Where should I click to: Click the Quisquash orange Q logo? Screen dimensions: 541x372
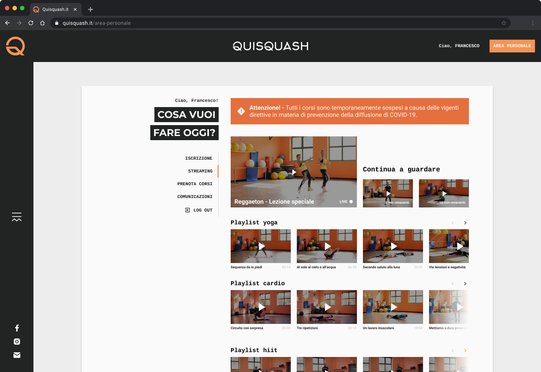(x=15, y=46)
